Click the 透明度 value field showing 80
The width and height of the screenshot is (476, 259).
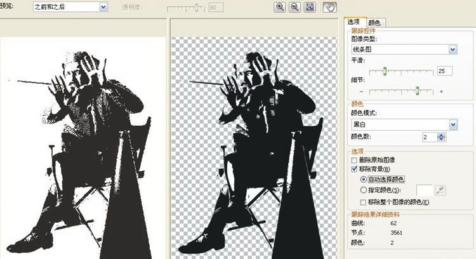[216, 7]
